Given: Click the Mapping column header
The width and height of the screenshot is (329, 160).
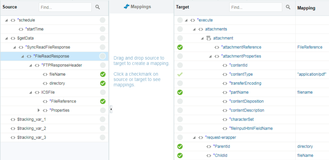Looking at the screenshot, I should (306, 8).
